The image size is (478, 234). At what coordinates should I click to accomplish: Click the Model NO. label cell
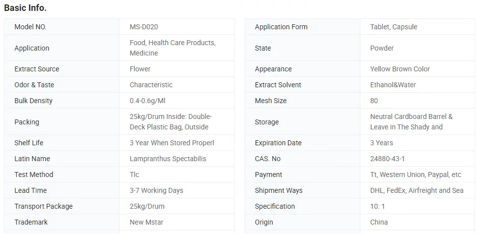pos(30,27)
